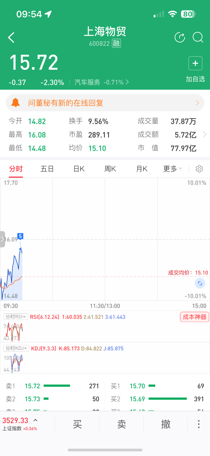The image size is (210, 456).
Task: Open the 更多 chart period dropdown
Action: coord(173,169)
